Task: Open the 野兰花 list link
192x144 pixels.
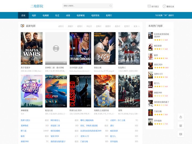Action: point(23,131)
